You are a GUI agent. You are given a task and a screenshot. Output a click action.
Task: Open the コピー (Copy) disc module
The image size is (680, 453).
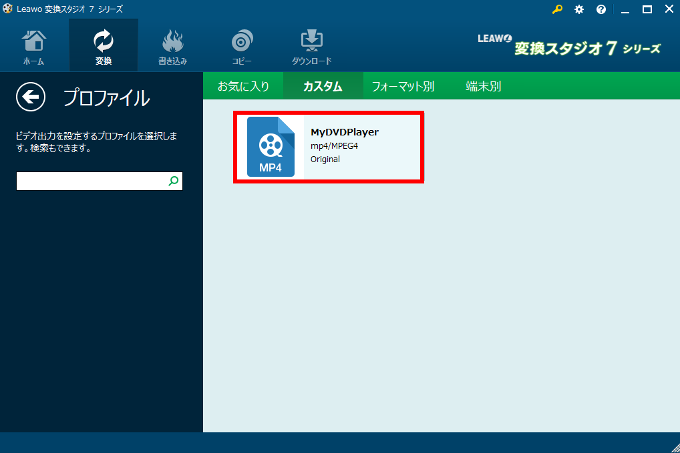tap(242, 47)
